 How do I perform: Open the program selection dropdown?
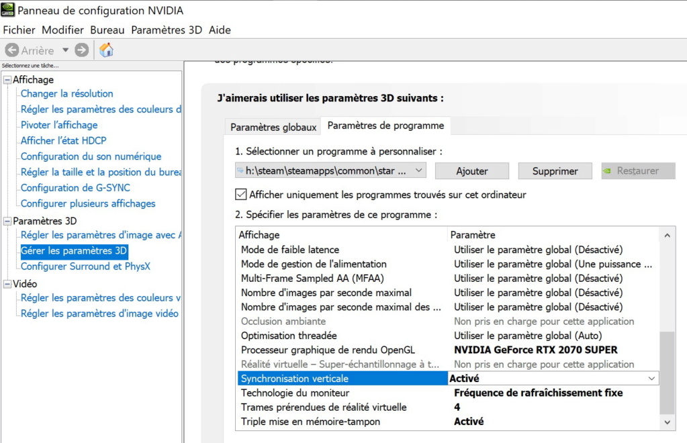coord(330,170)
